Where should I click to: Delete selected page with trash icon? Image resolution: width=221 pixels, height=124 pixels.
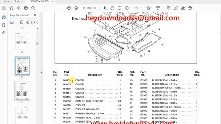tap(21, 22)
